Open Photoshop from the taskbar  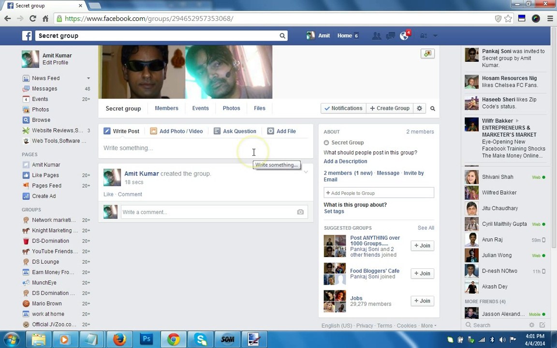[147, 339]
